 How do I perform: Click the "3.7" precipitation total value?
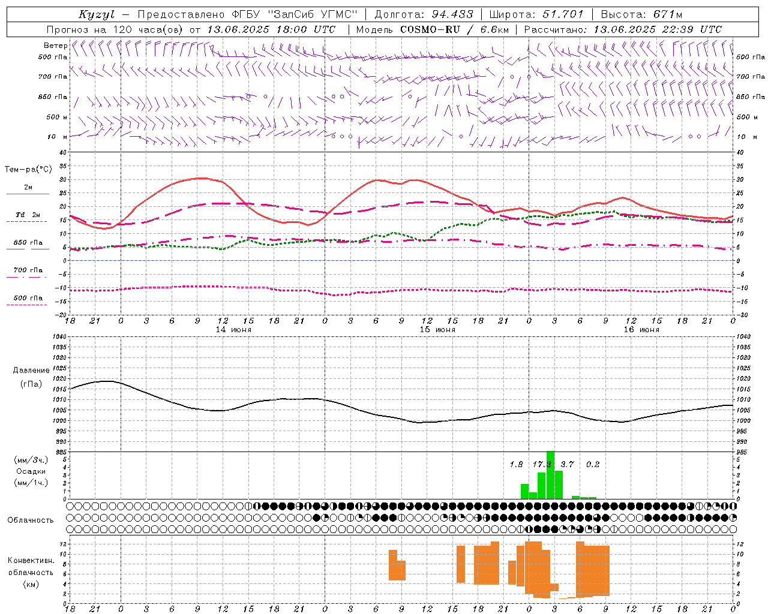[567, 465]
